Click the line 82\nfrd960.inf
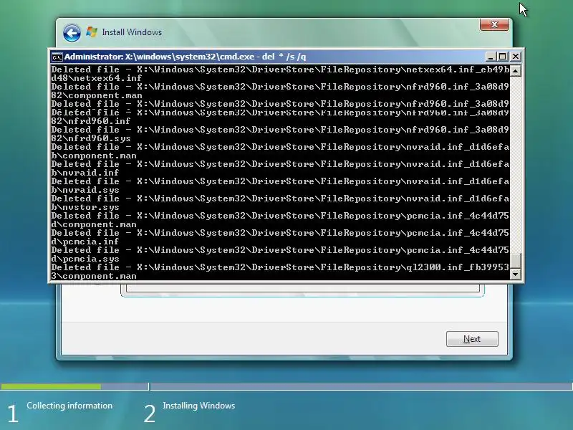573x430 pixels. pos(91,121)
